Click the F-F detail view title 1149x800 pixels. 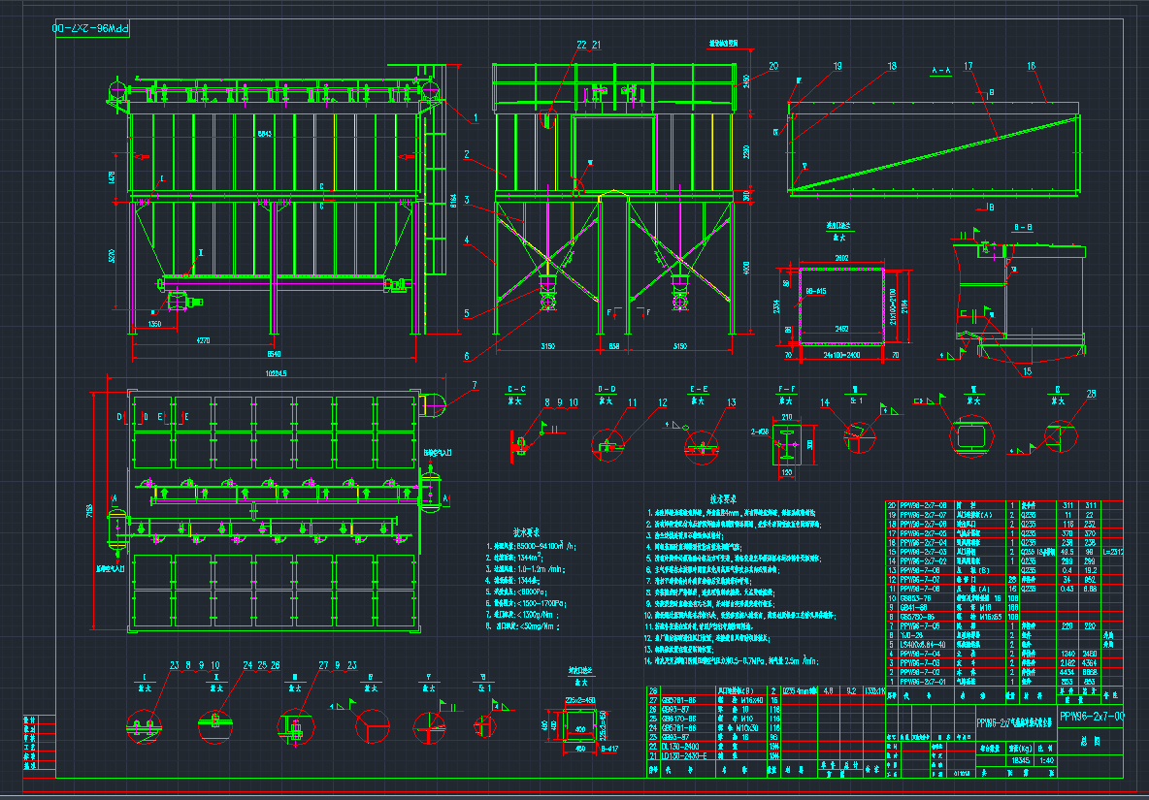[787, 389]
